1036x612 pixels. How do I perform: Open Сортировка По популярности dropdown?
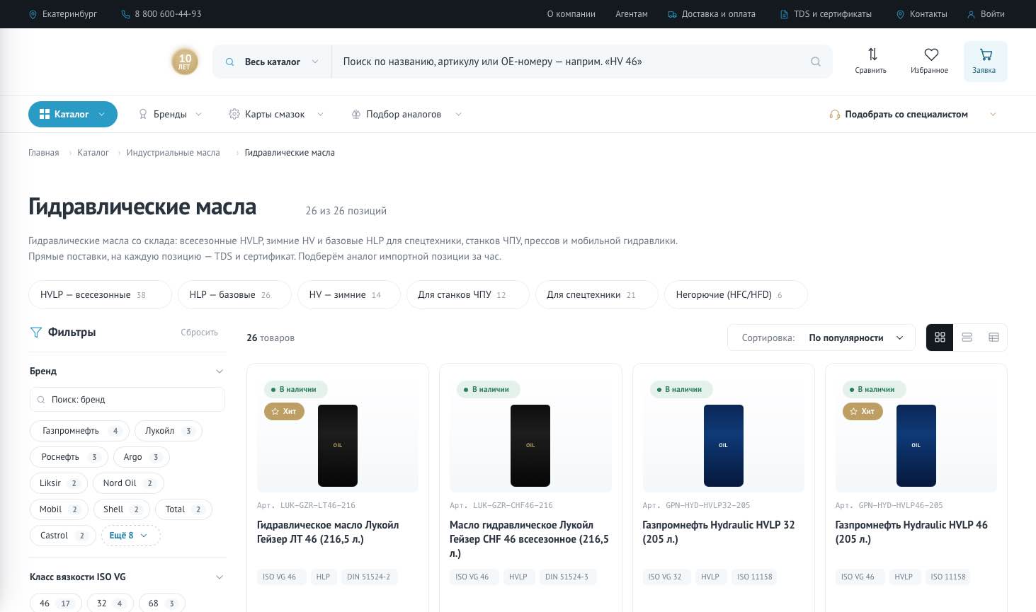821,337
